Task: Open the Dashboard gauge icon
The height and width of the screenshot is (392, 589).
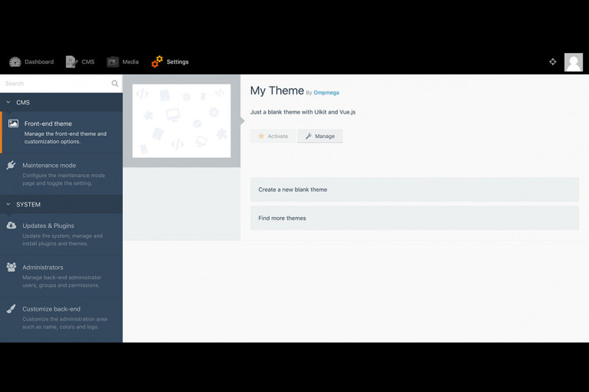Action: [15, 62]
